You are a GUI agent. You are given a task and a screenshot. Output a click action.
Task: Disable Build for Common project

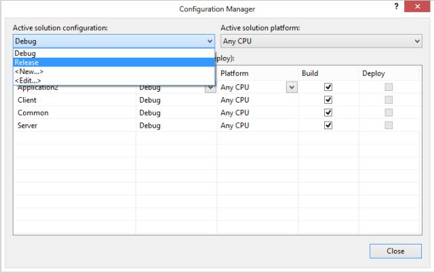(x=328, y=113)
